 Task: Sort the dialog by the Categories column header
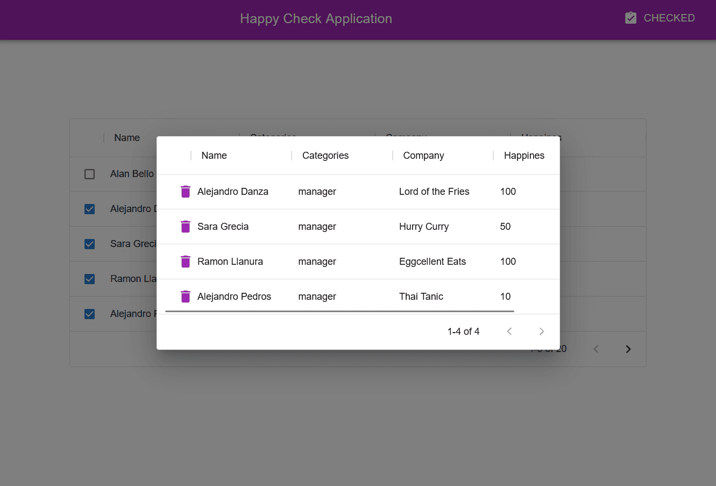(325, 156)
